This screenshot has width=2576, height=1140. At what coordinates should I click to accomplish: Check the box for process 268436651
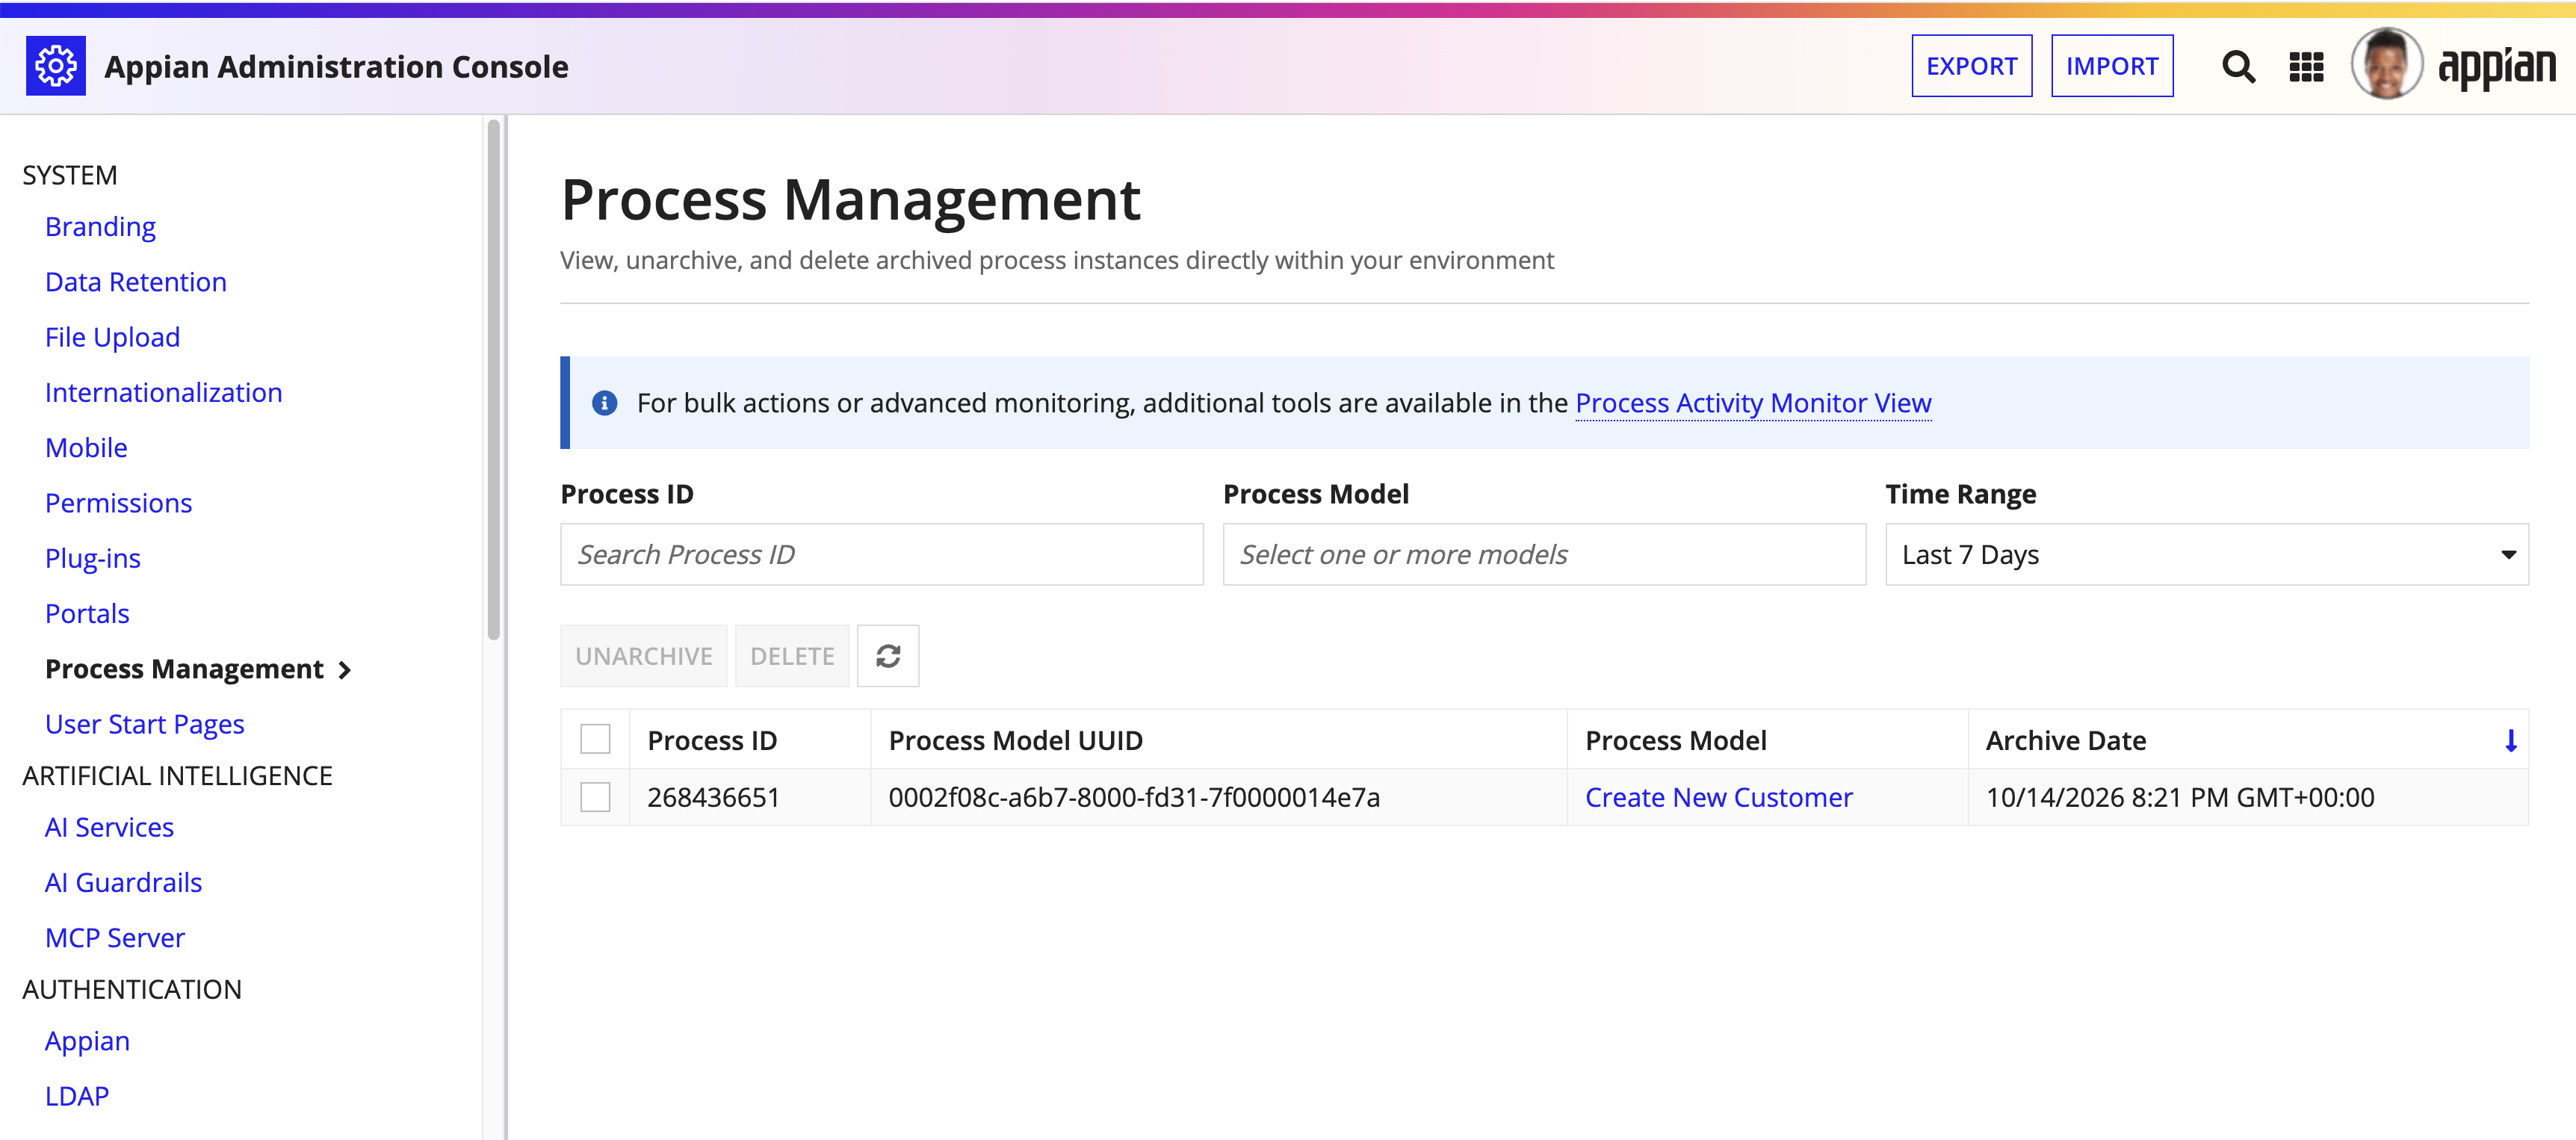pos(595,797)
